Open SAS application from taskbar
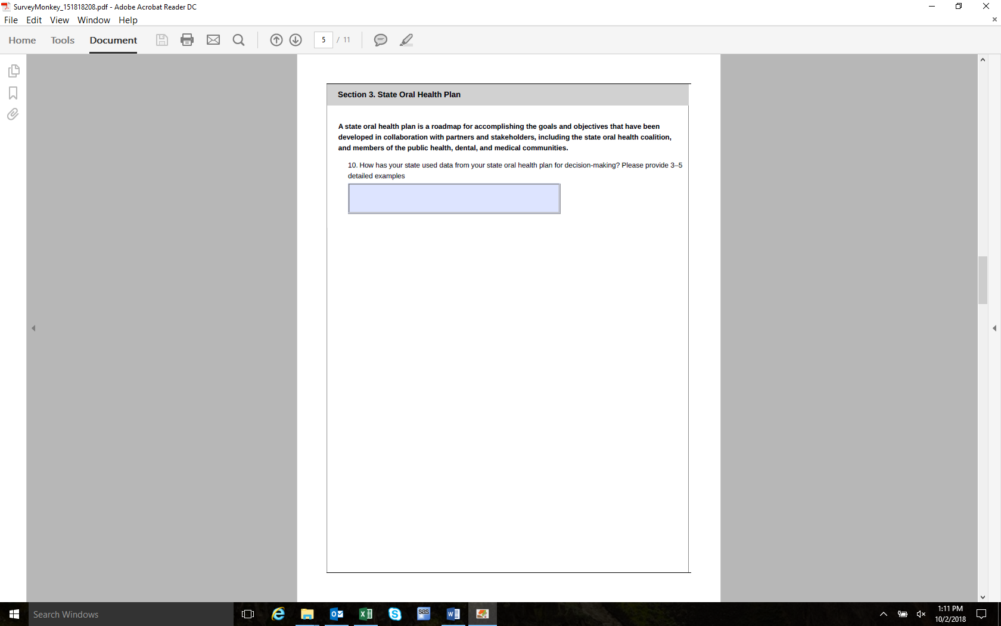The height and width of the screenshot is (626, 1001). pyautogui.click(x=424, y=614)
